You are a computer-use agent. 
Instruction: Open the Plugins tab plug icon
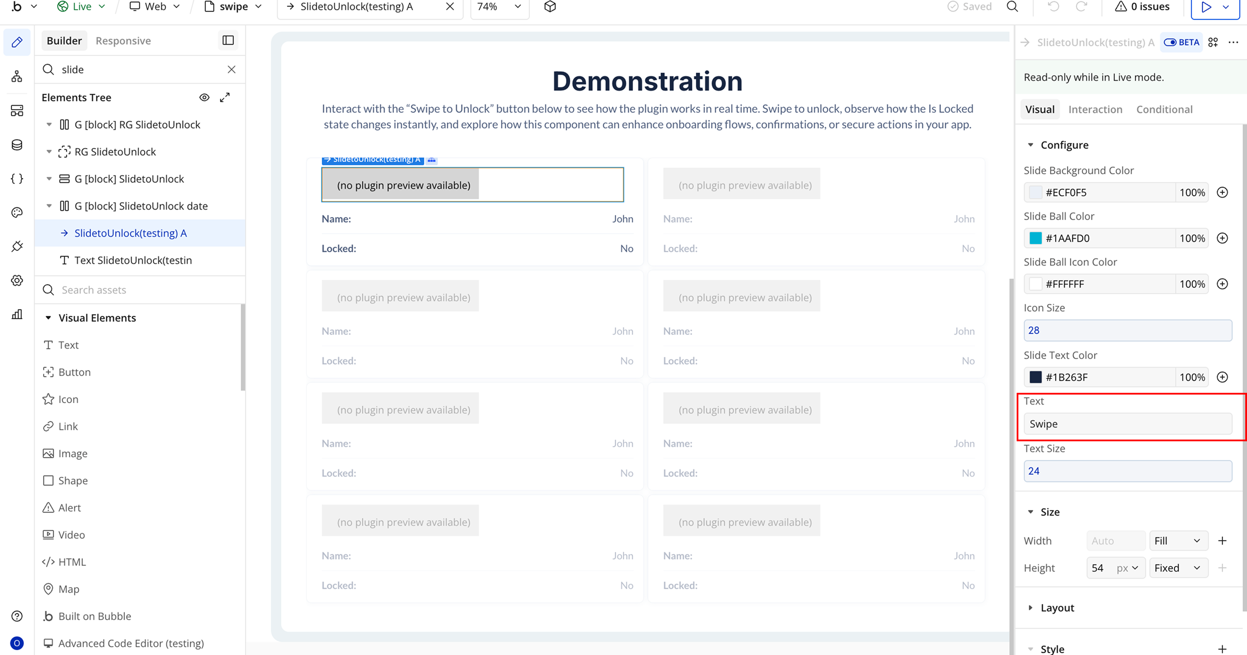(17, 246)
